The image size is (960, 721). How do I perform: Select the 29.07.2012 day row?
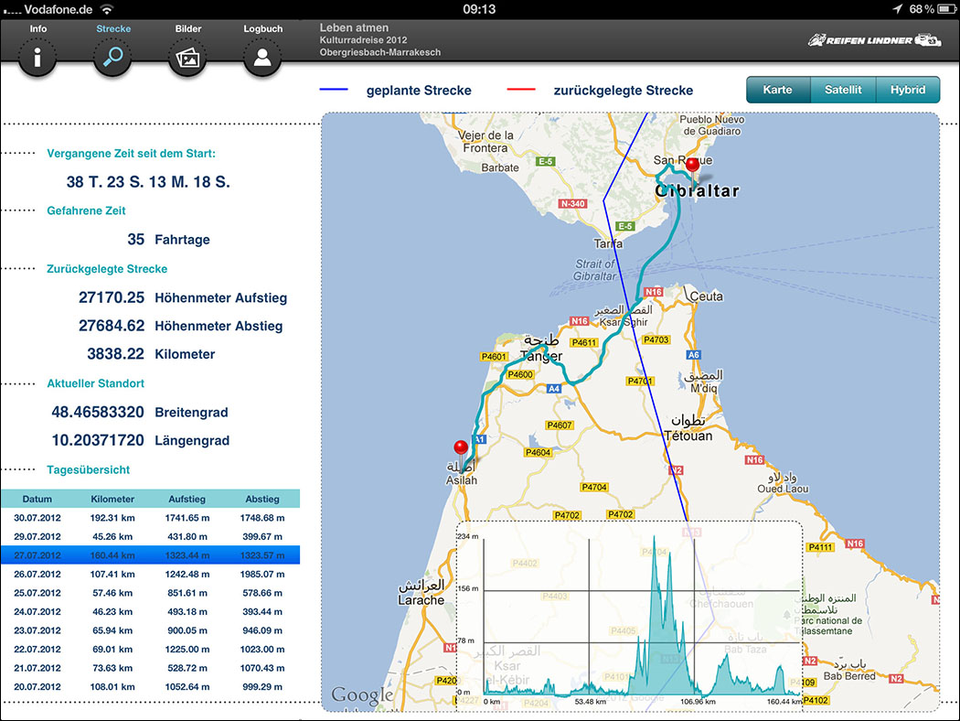[x=150, y=536]
